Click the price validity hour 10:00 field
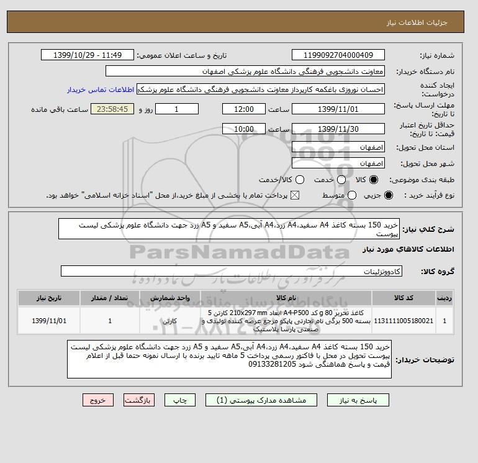478x463 pixels. point(244,129)
